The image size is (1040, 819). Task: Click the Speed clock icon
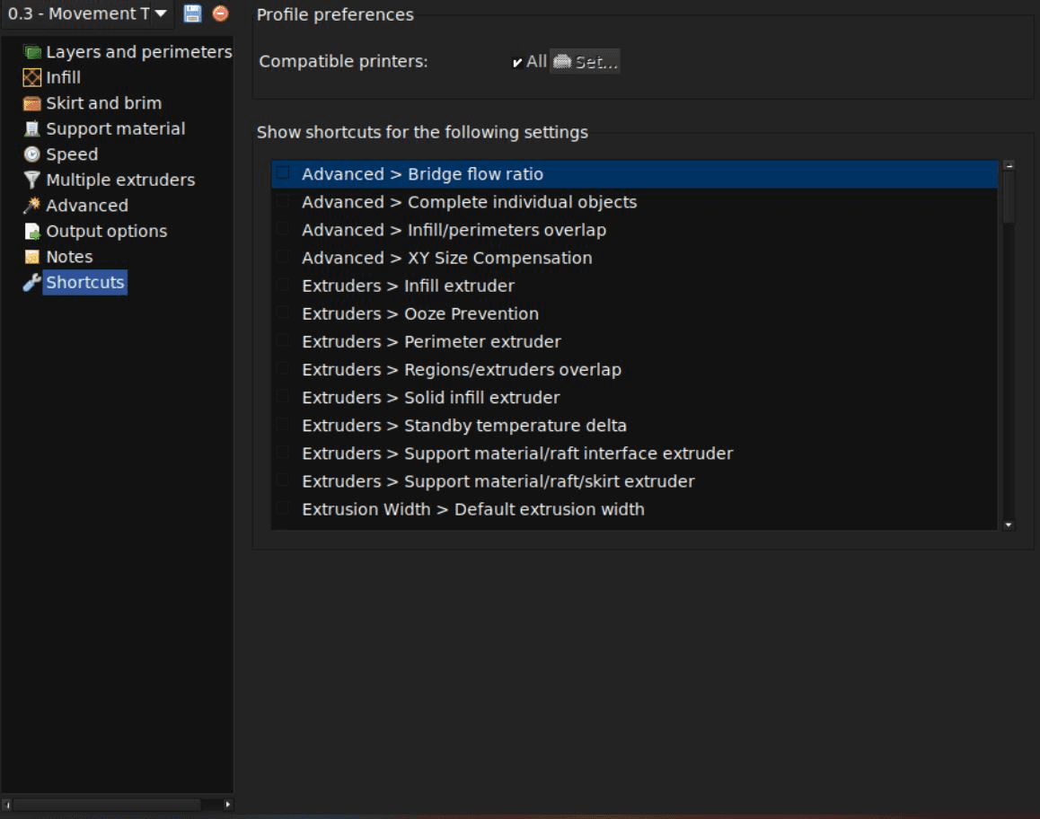tap(31, 154)
